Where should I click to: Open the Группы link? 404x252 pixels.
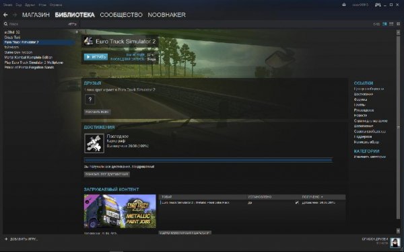pyautogui.click(x=360, y=105)
